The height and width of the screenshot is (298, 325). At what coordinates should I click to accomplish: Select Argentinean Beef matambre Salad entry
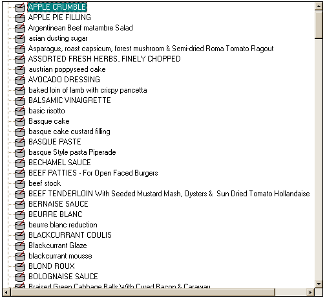(x=81, y=28)
